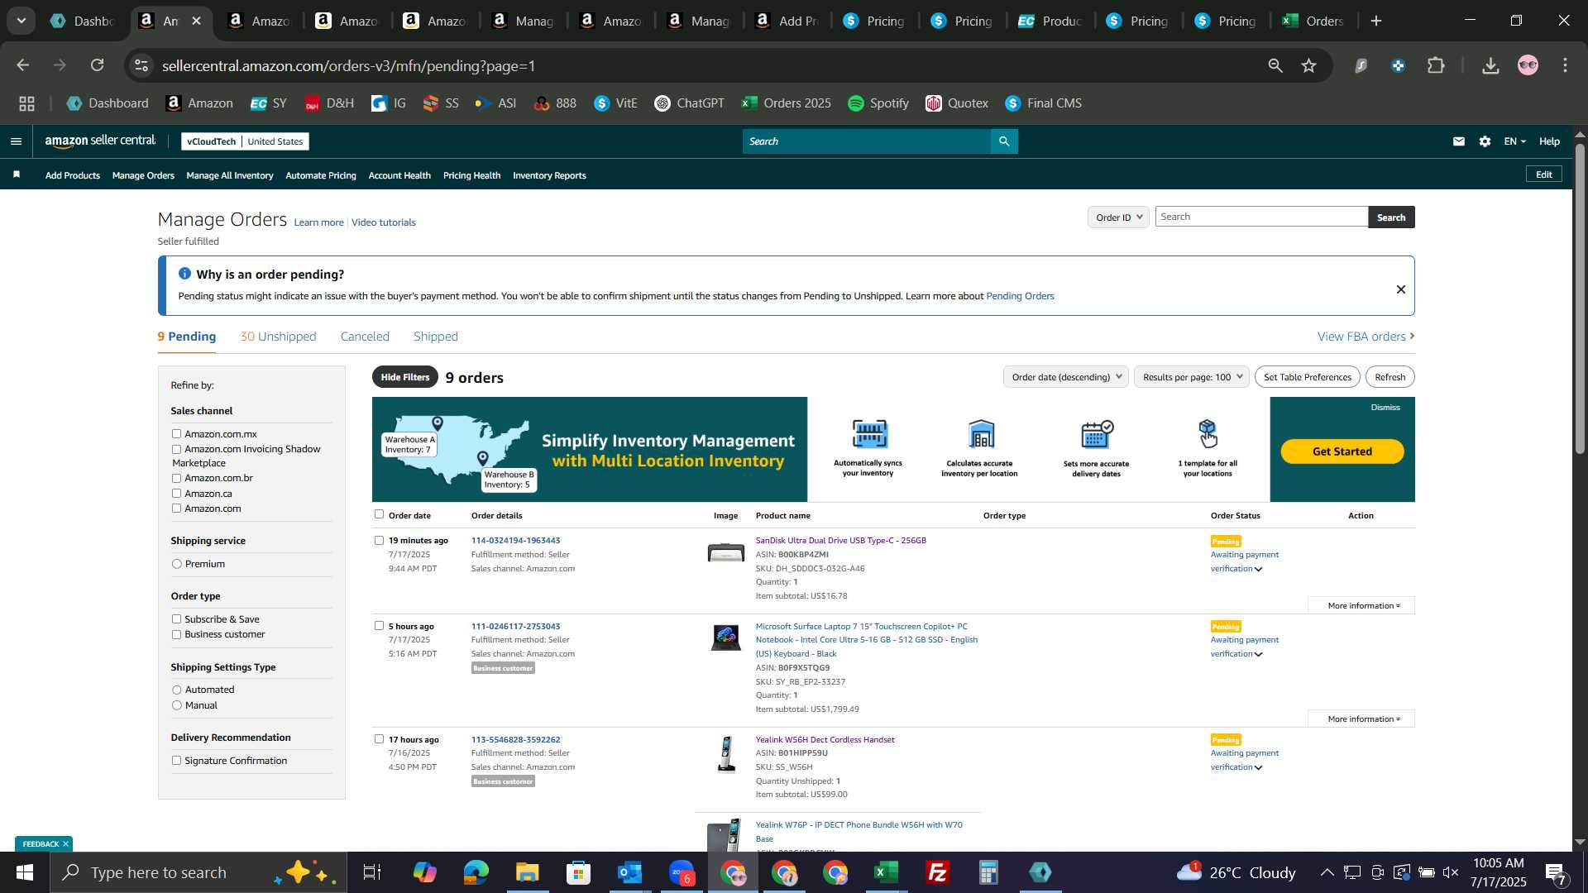Screen dimensions: 1588x893
Task: Click Set Table Preferences button
Action: pyautogui.click(x=1308, y=377)
